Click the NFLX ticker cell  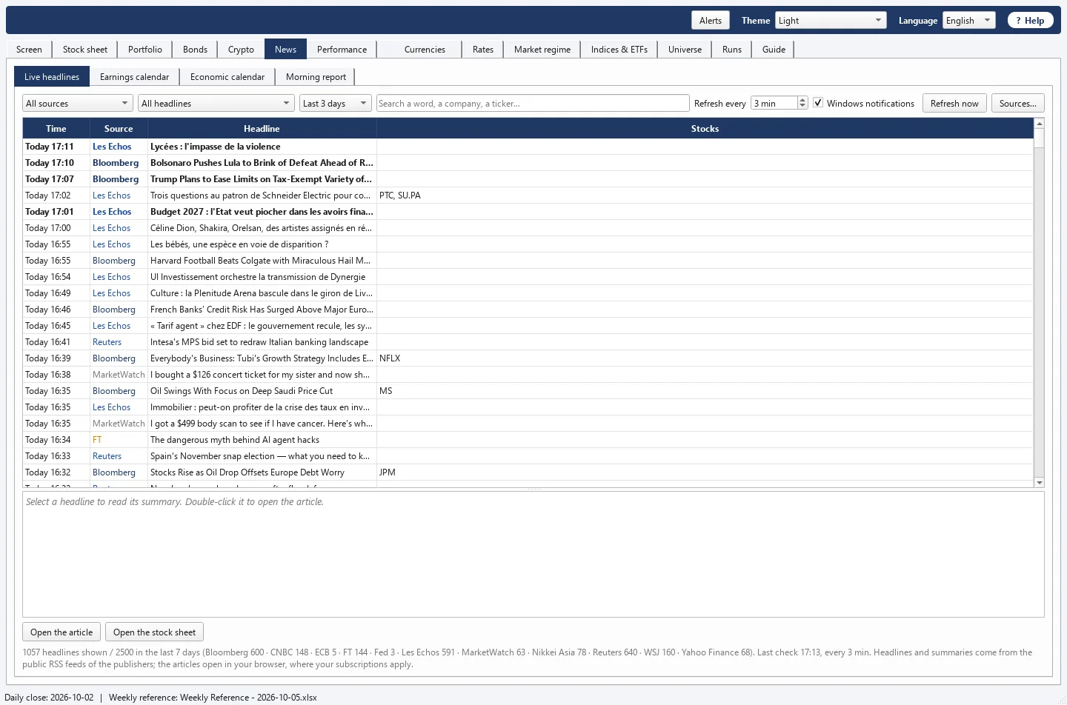pos(705,358)
